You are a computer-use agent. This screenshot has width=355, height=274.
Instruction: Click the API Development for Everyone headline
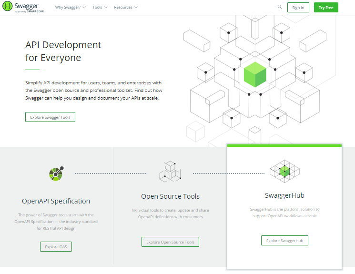pos(63,51)
